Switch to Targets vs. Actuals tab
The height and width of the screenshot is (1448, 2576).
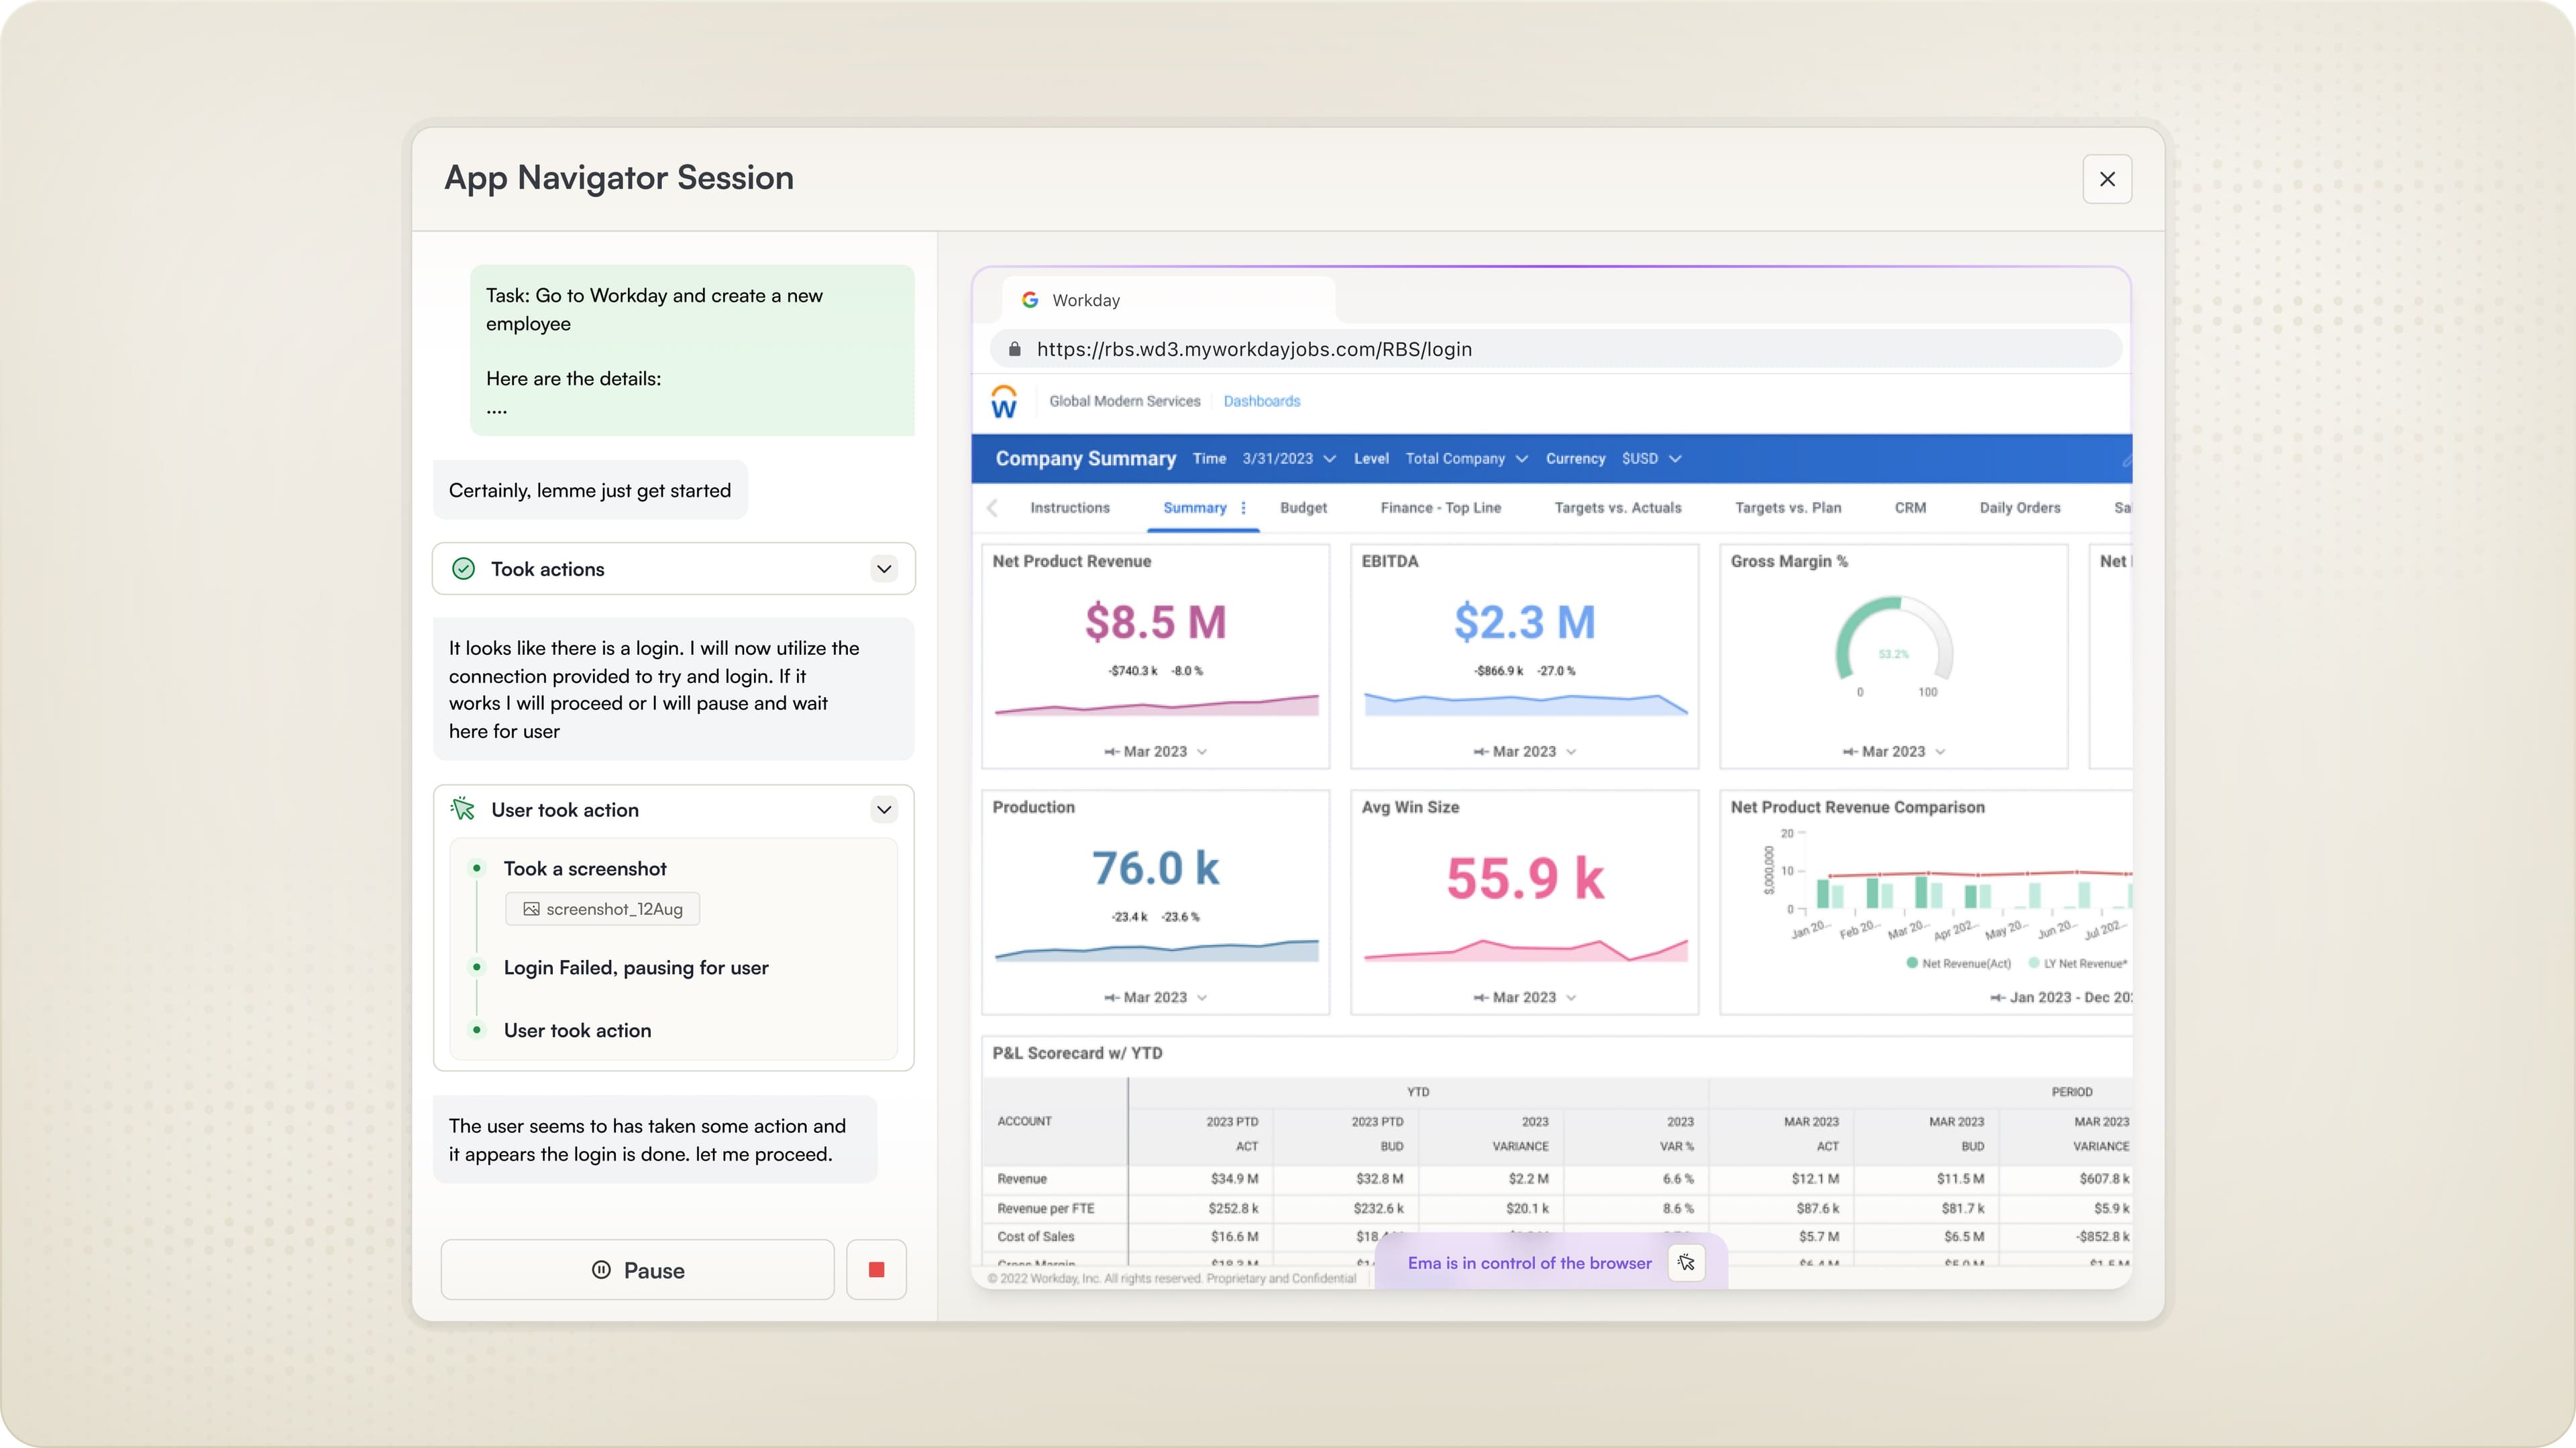pyautogui.click(x=1617, y=507)
